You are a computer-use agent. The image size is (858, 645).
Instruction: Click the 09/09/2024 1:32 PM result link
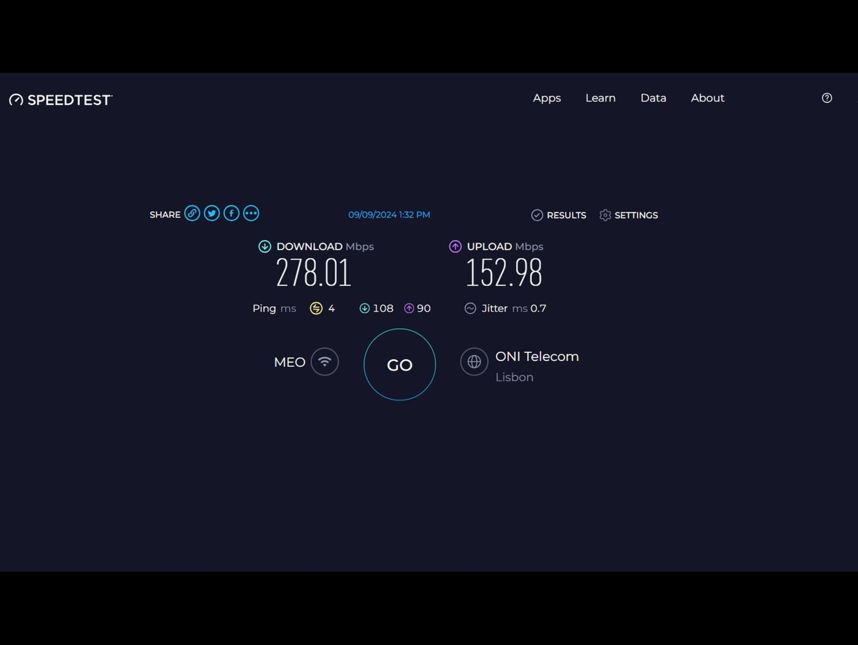point(389,214)
